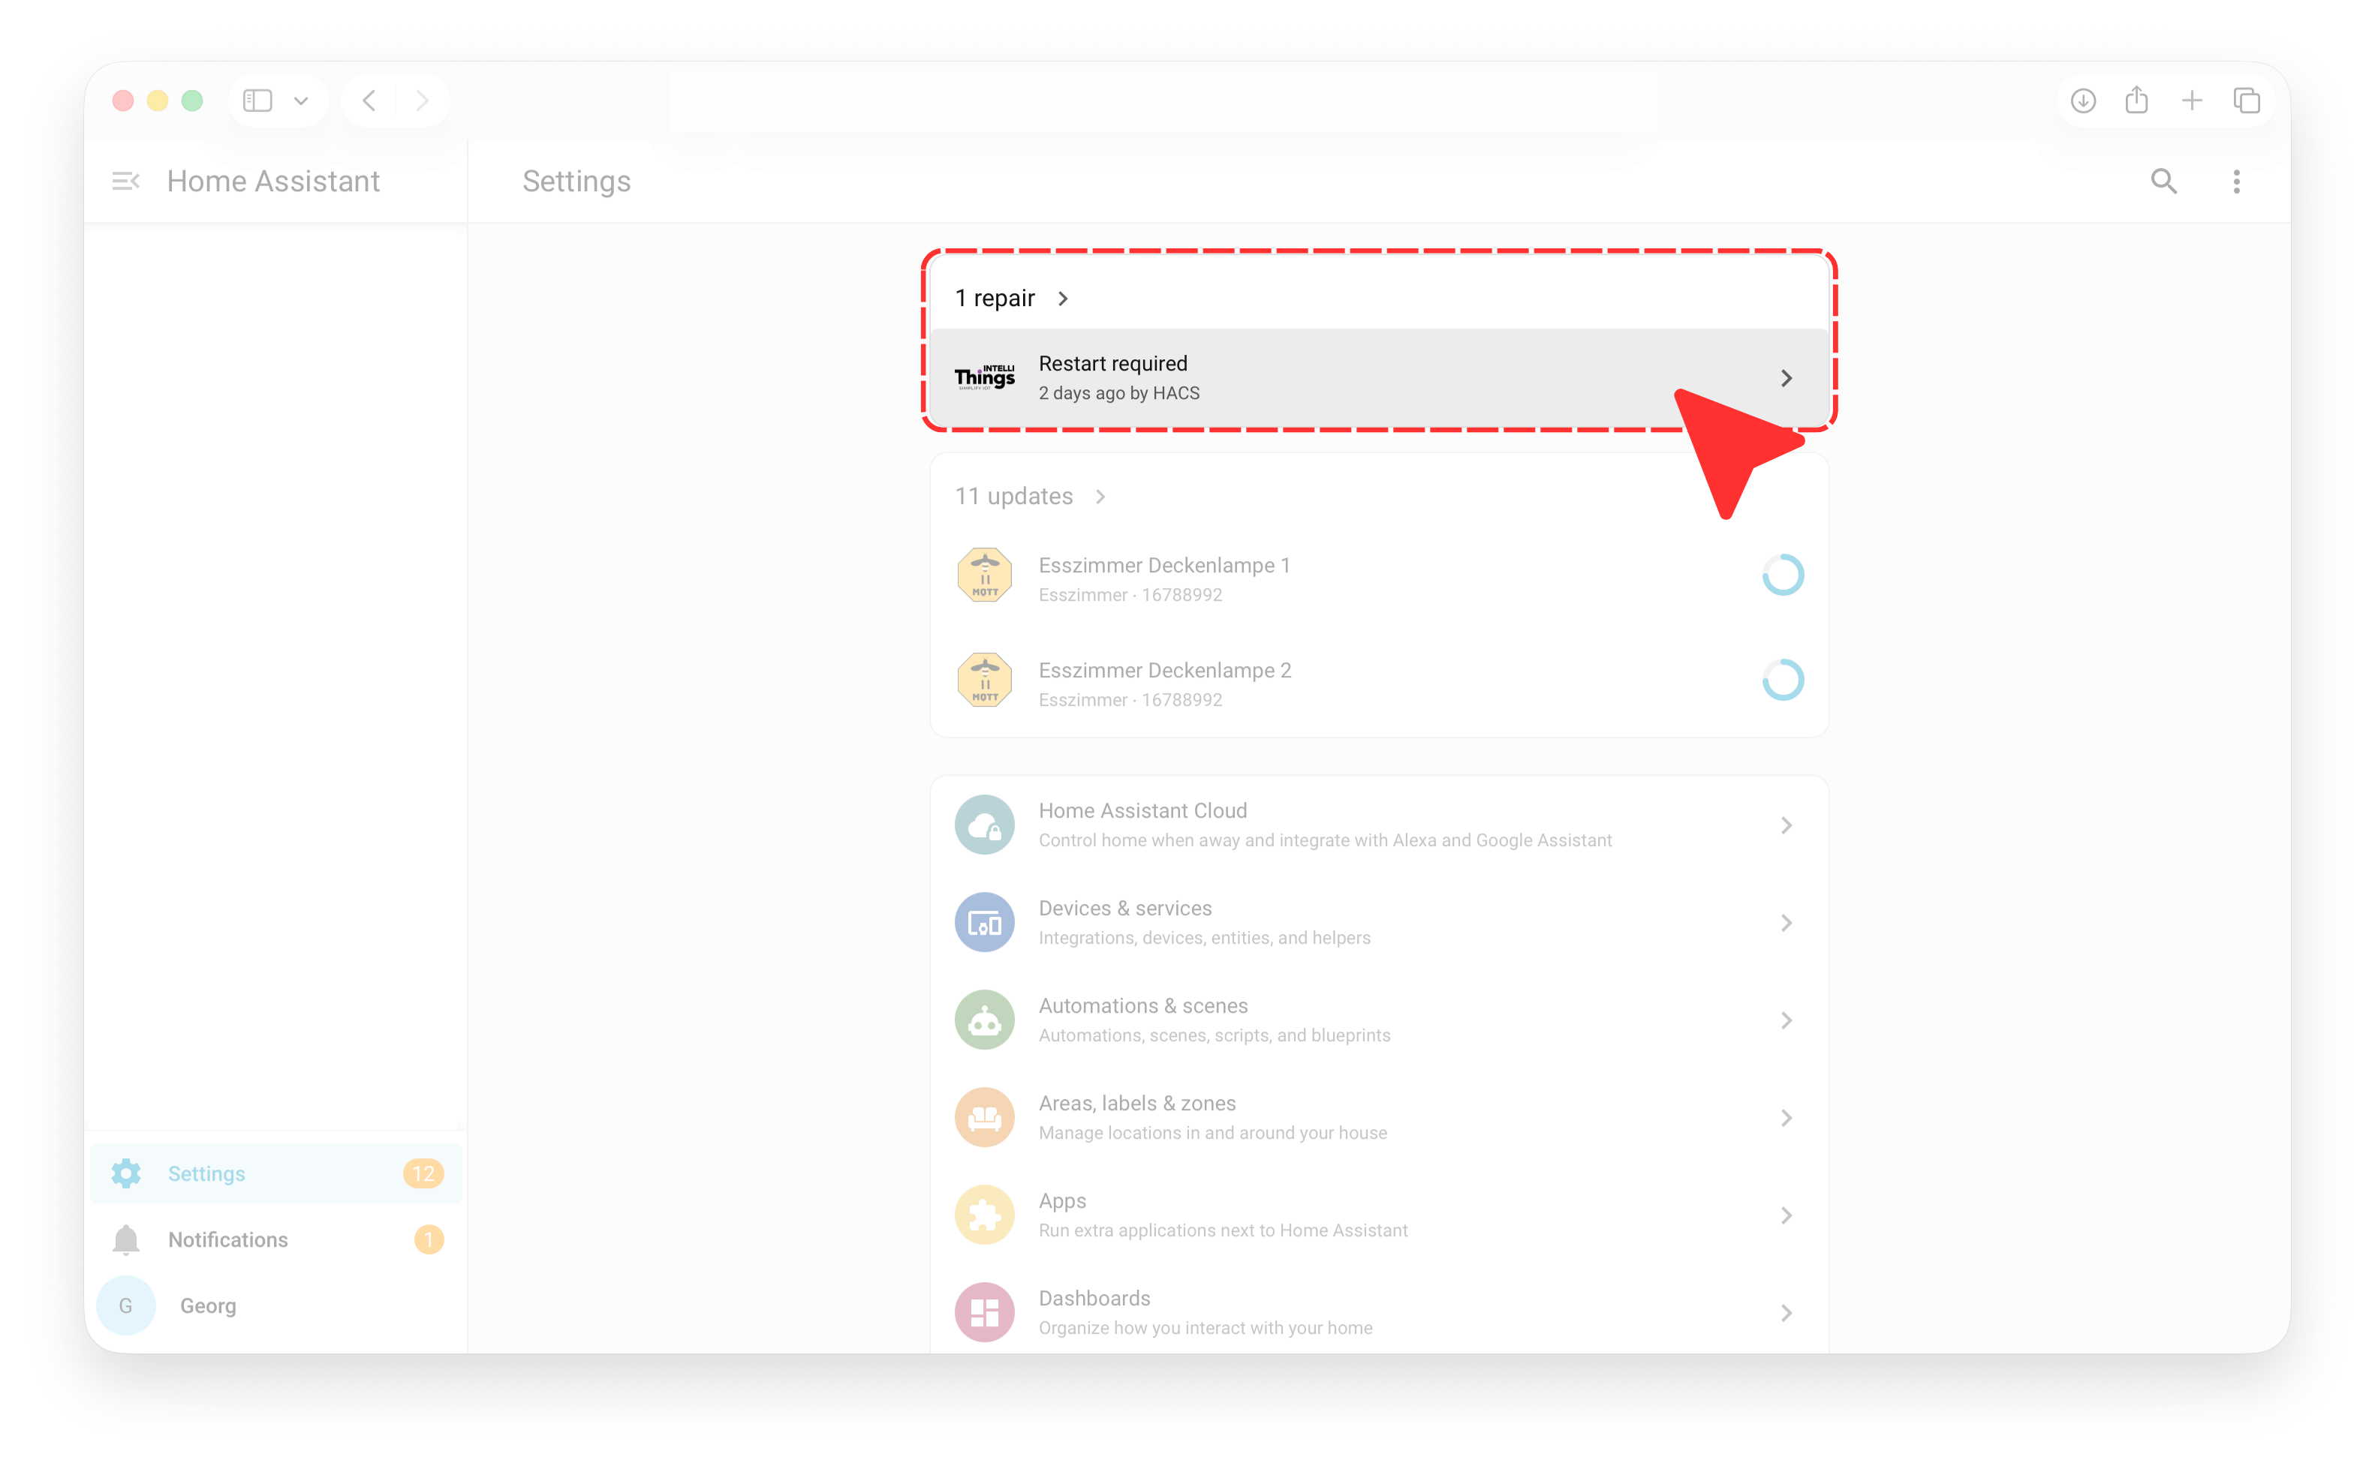This screenshot has width=2375, height=1469.
Task: Click the yellow minimize window button
Action: click(158, 101)
